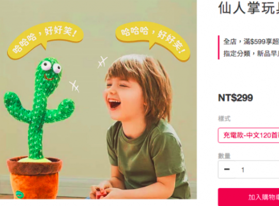Click the 全店，滿$599 promotion text

point(251,42)
